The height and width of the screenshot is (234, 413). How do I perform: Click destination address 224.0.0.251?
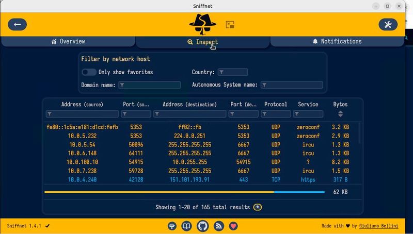tap(189, 136)
